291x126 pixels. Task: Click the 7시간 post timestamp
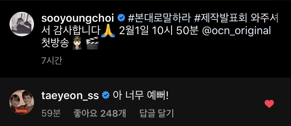[x=52, y=61]
